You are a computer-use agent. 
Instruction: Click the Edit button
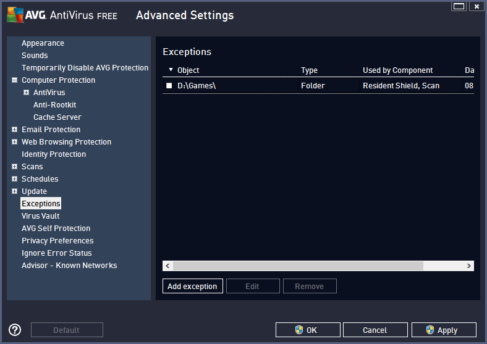253,286
